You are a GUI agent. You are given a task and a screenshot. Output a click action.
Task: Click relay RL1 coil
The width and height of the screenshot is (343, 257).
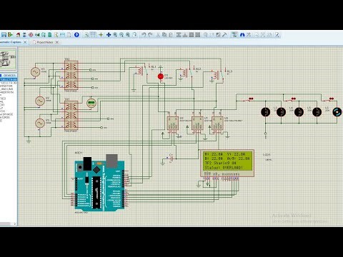coord(139,71)
